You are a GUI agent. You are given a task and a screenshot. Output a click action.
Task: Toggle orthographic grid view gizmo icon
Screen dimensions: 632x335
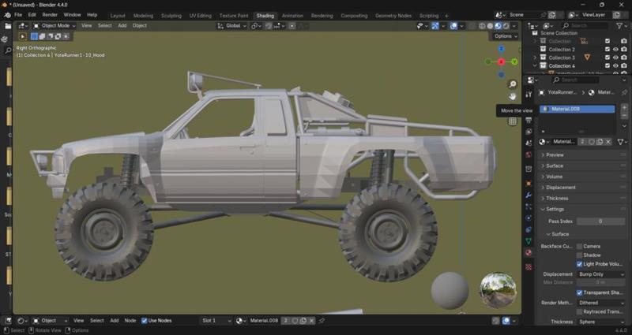(x=513, y=121)
